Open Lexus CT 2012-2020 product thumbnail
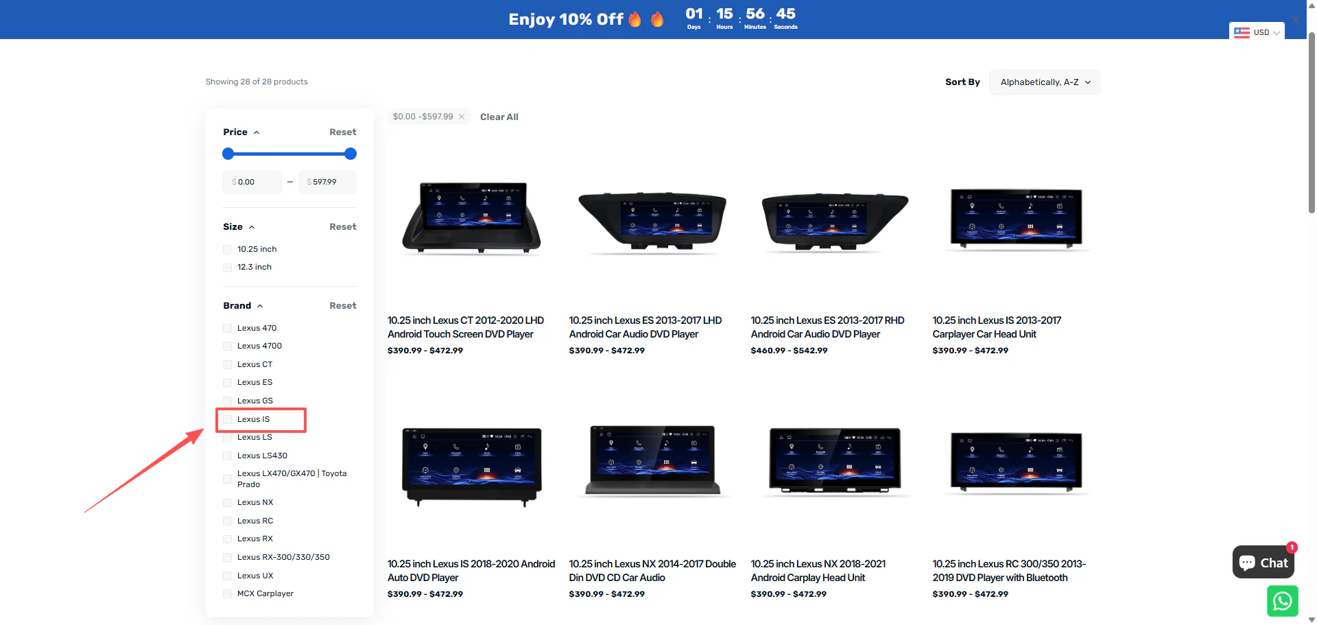The width and height of the screenshot is (1317, 625). pyautogui.click(x=472, y=220)
